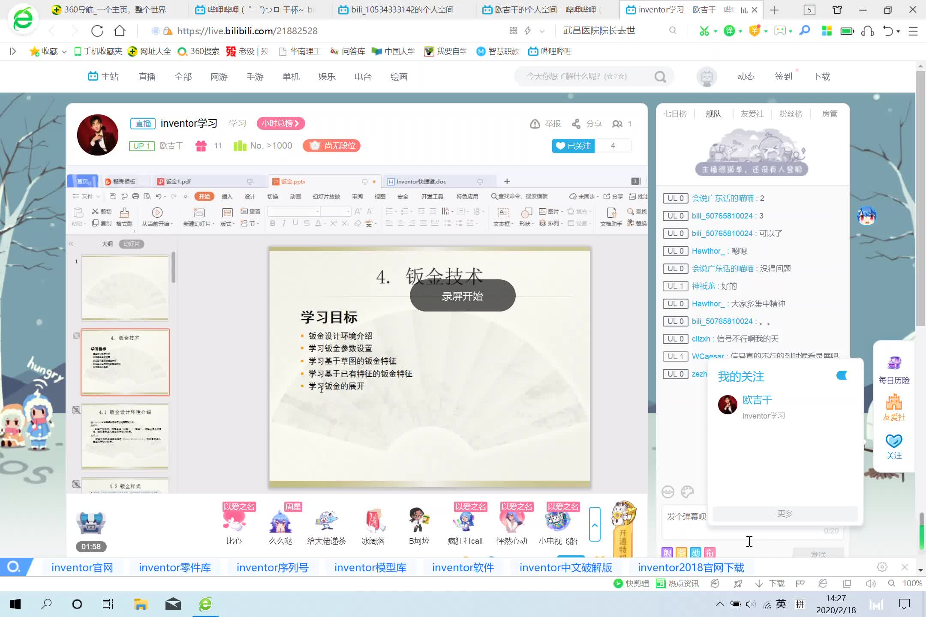The image size is (926, 617).
Task: Open the magnifier search icon in the browser toolbar
Action: pos(805,31)
